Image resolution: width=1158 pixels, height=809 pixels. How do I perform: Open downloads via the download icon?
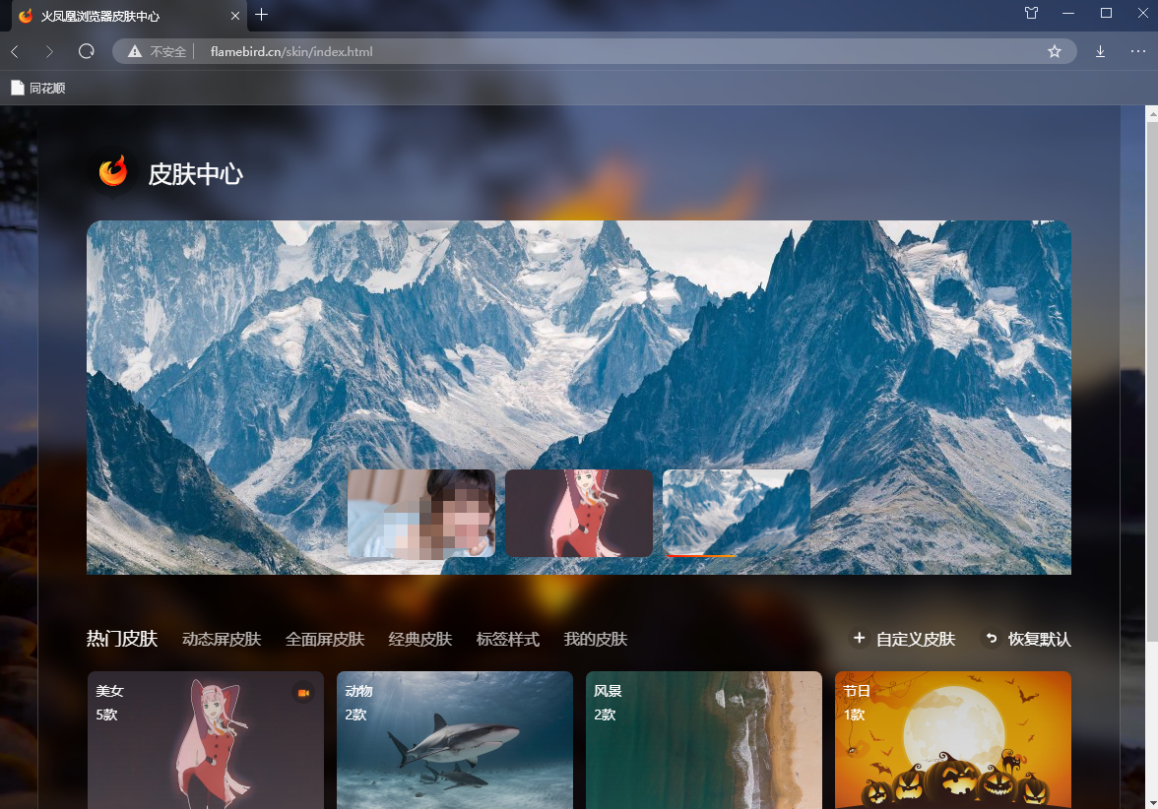click(x=1101, y=51)
